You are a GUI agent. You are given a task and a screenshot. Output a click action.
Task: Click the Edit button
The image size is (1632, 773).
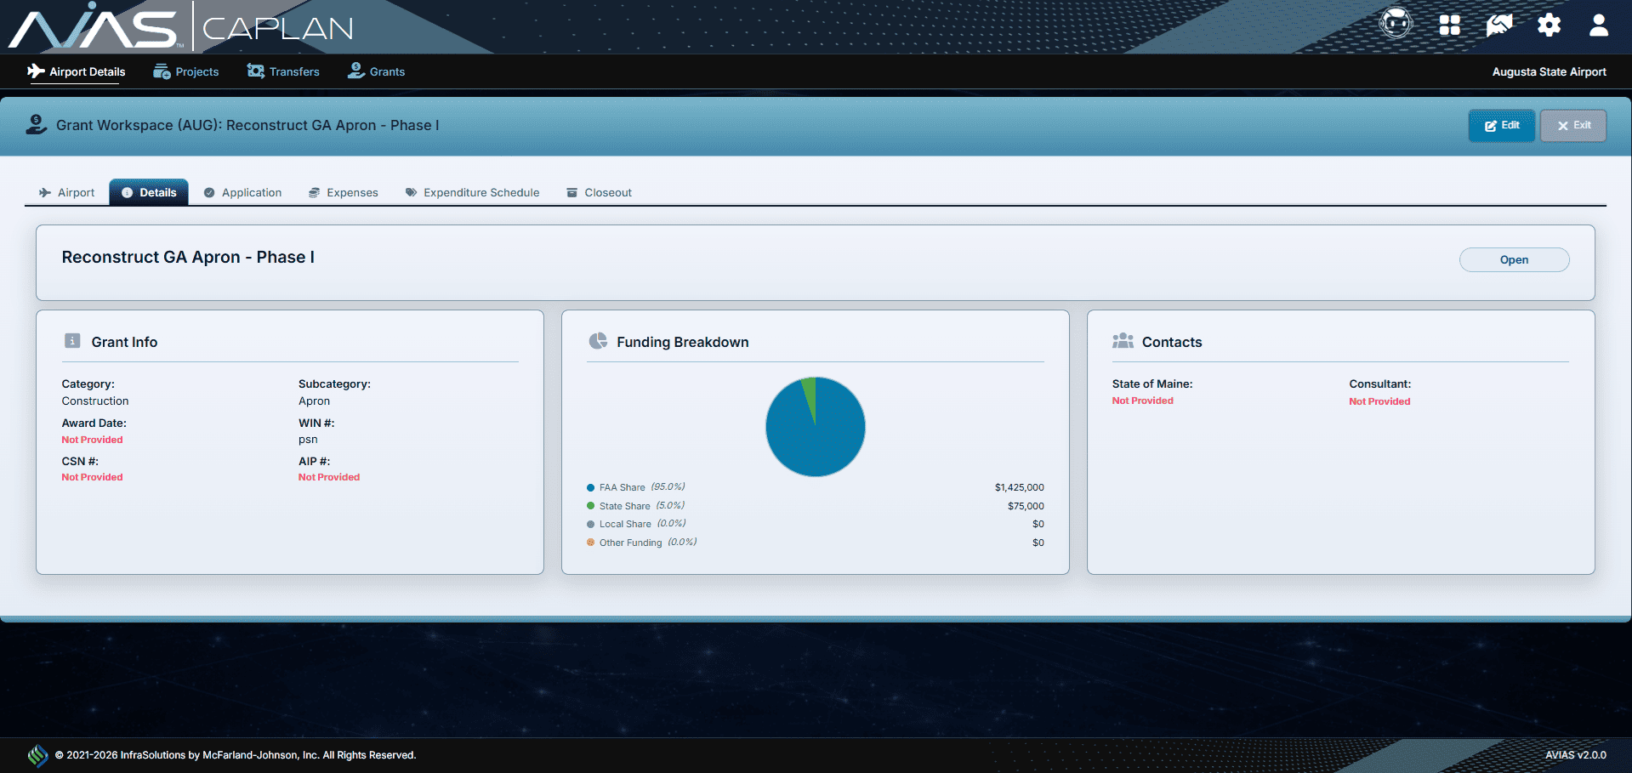point(1501,125)
